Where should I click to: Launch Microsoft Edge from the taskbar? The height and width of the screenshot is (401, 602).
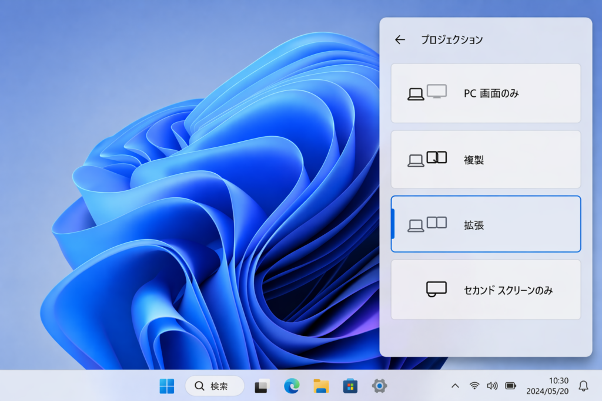(x=292, y=386)
